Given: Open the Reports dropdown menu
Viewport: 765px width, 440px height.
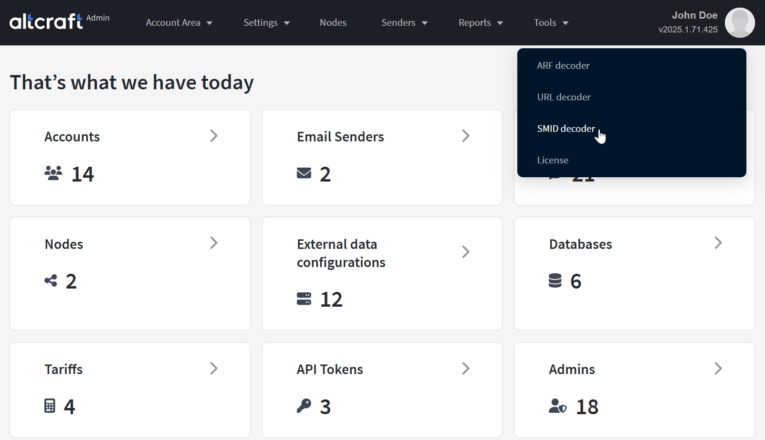Looking at the screenshot, I should point(481,23).
